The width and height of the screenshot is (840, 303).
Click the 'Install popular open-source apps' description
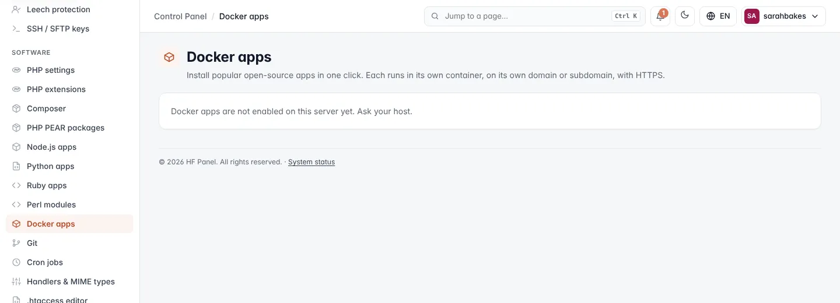point(426,75)
